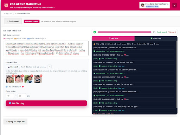Select the third baby photo thumbnail
This screenshot has width=180, height=135.
pos(28,79)
